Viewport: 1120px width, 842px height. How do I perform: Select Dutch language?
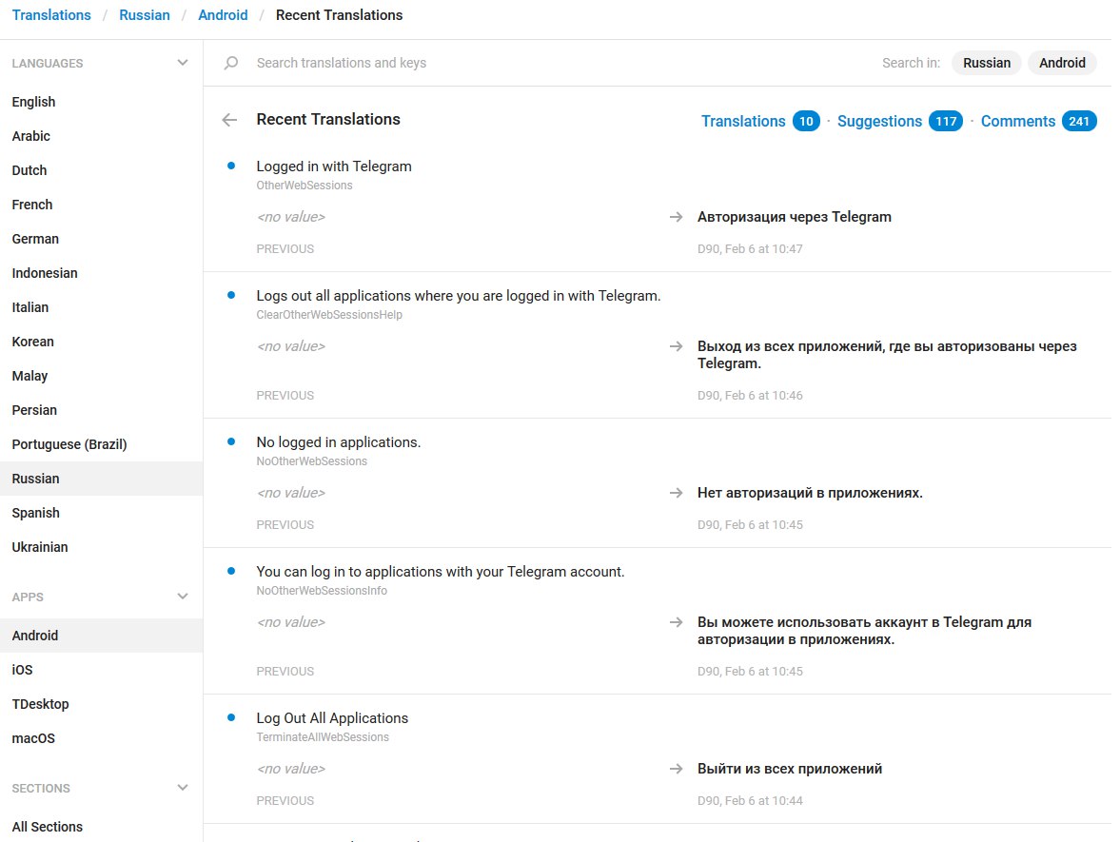coord(102,170)
